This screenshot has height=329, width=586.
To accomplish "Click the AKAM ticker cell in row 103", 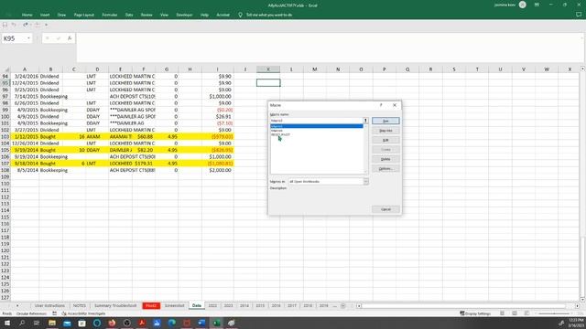I will coord(97,136).
